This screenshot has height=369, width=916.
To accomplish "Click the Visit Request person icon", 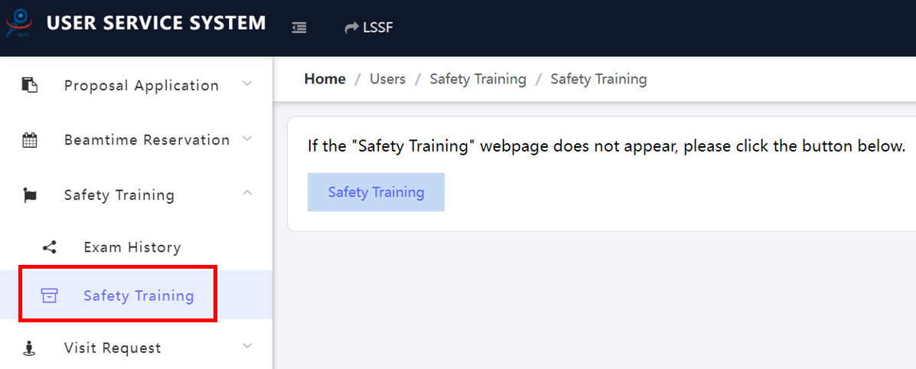I will 30,348.
